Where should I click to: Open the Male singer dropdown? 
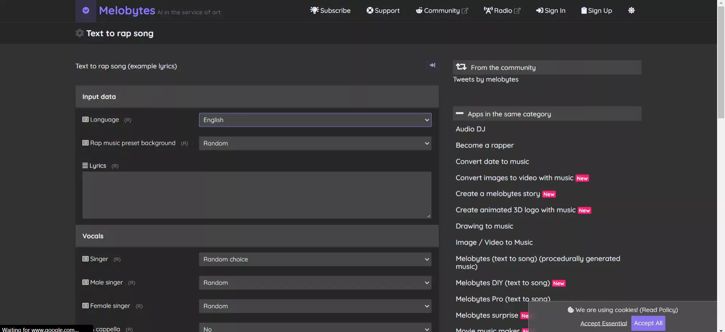[x=315, y=283]
